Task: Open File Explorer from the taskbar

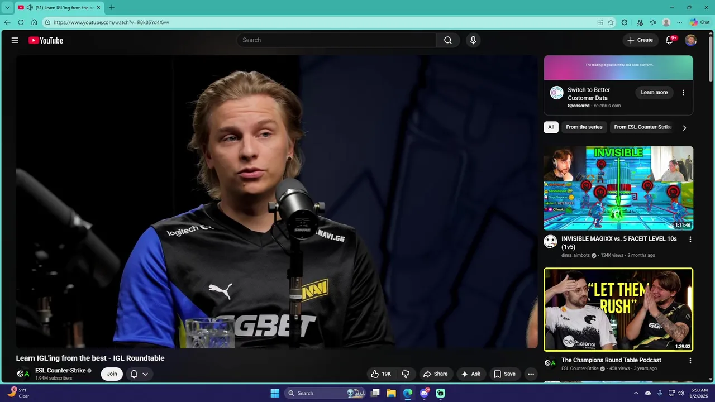Action: point(391,393)
